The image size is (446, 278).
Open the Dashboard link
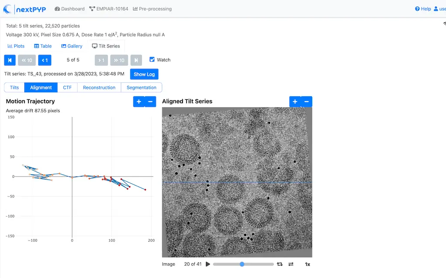click(x=70, y=9)
